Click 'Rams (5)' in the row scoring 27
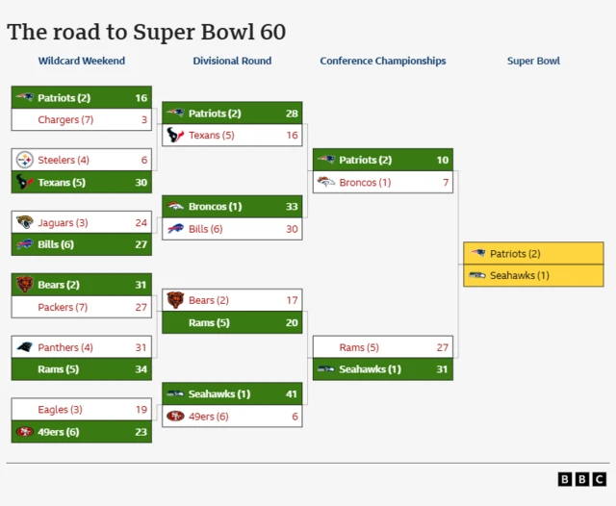The width and height of the screenshot is (616, 506). pos(359,347)
